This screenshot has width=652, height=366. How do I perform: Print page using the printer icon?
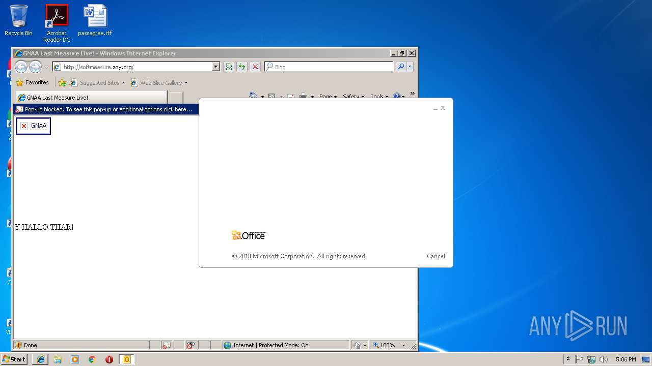point(303,96)
